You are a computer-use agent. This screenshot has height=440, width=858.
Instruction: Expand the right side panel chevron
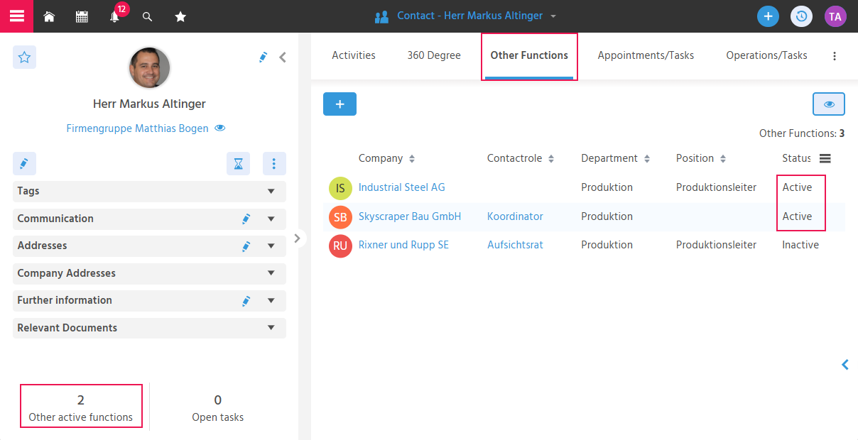(845, 365)
